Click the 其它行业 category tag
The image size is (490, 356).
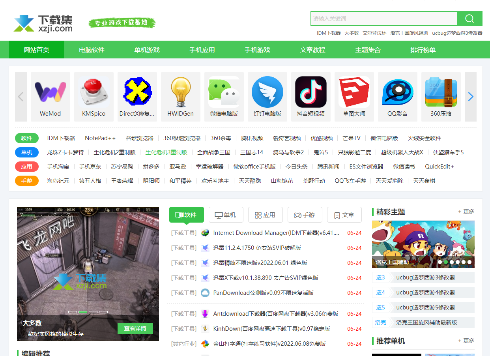click(x=183, y=344)
